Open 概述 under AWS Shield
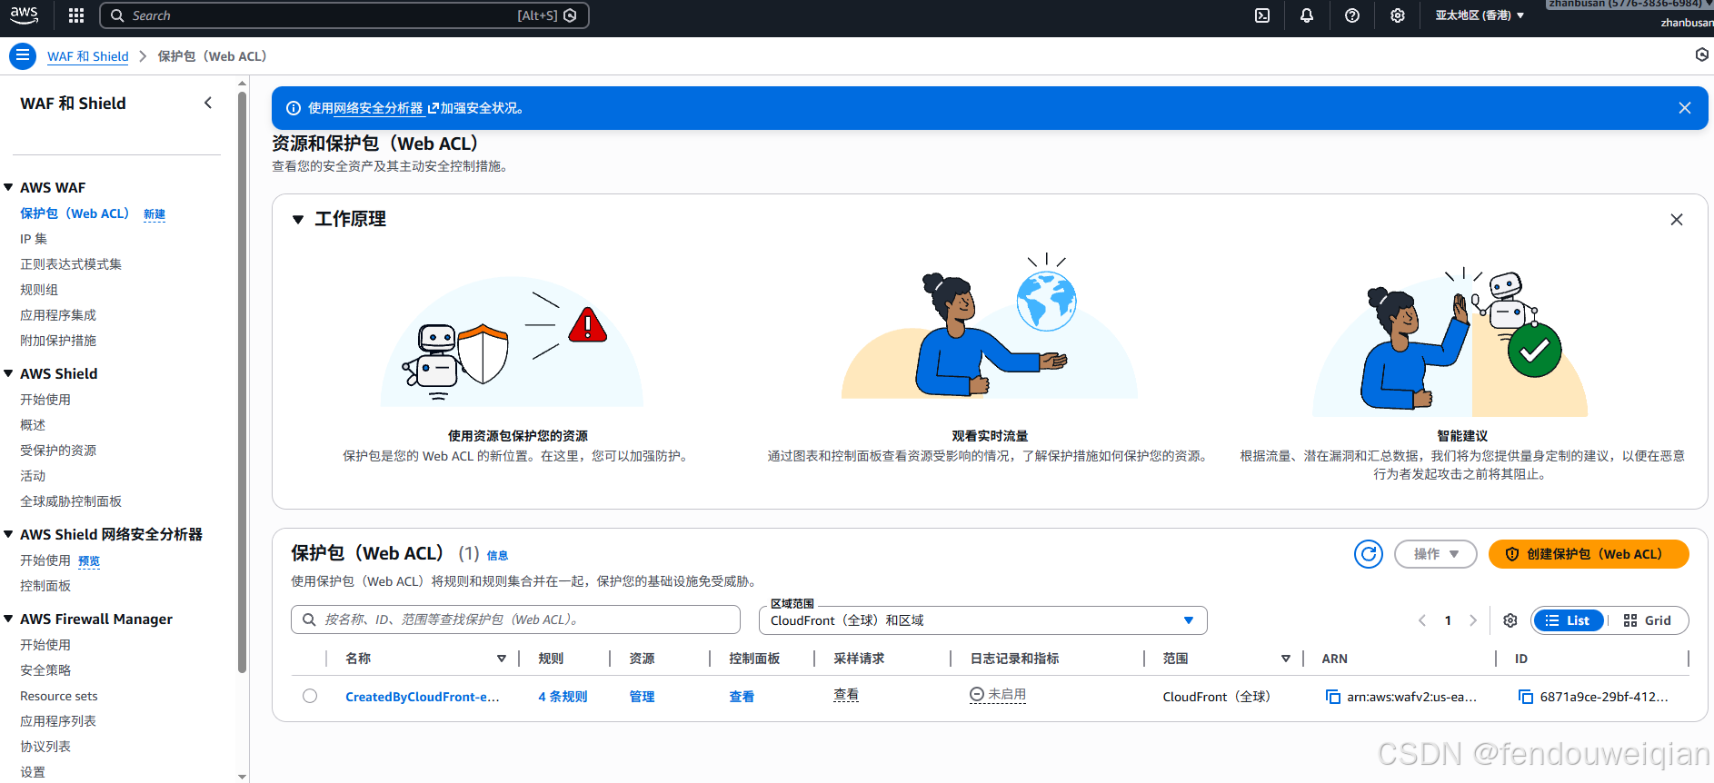 pos(33,425)
